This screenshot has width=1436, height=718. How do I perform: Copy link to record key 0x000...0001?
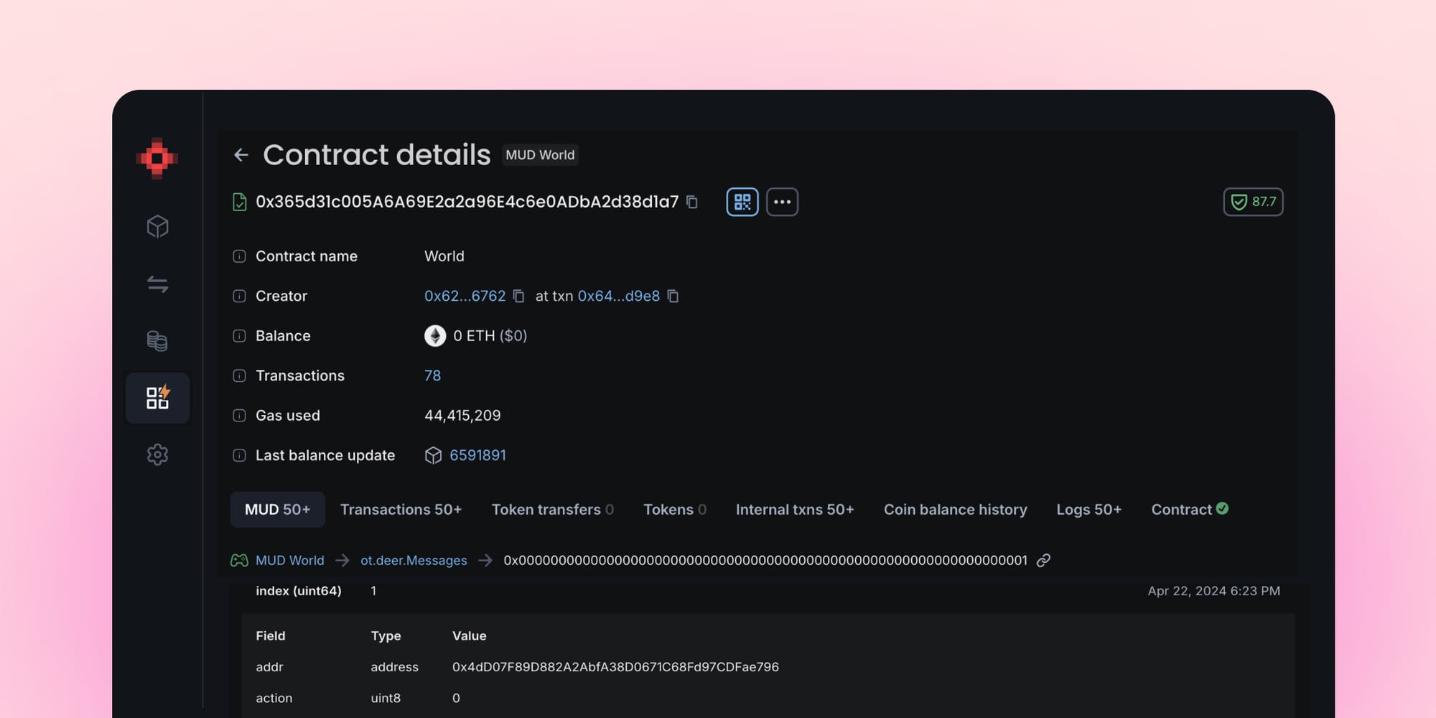[x=1043, y=560]
